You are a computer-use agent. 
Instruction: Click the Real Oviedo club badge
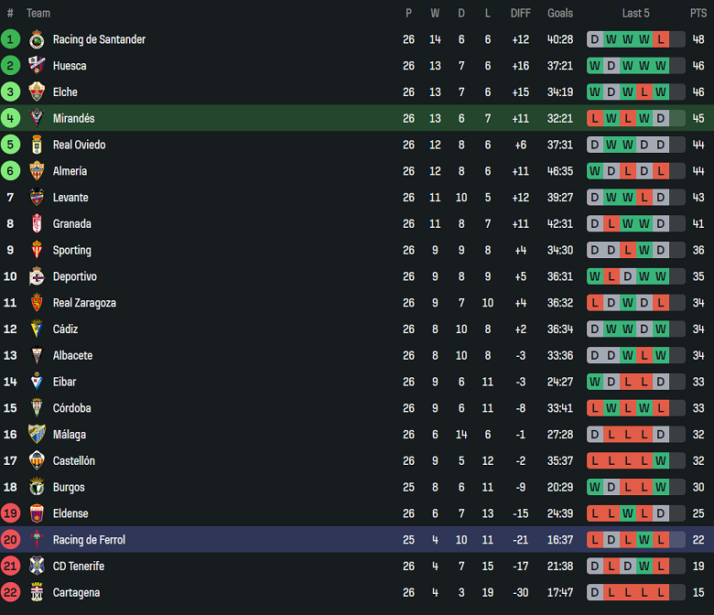[x=37, y=145]
